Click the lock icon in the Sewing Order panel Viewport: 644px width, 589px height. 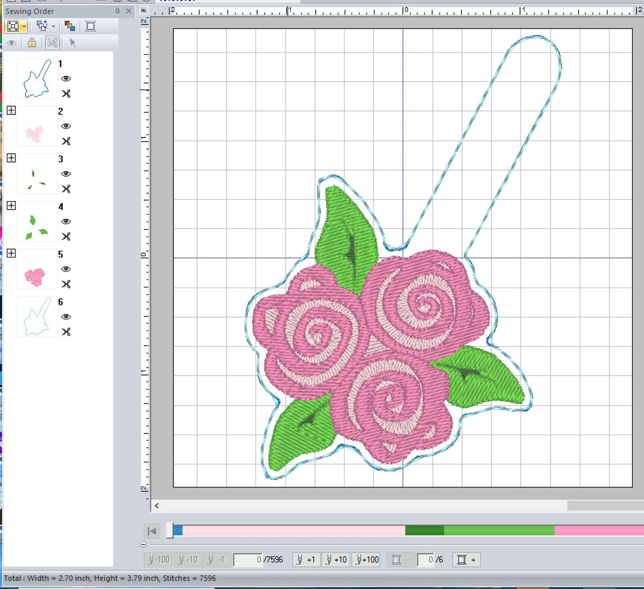point(32,42)
